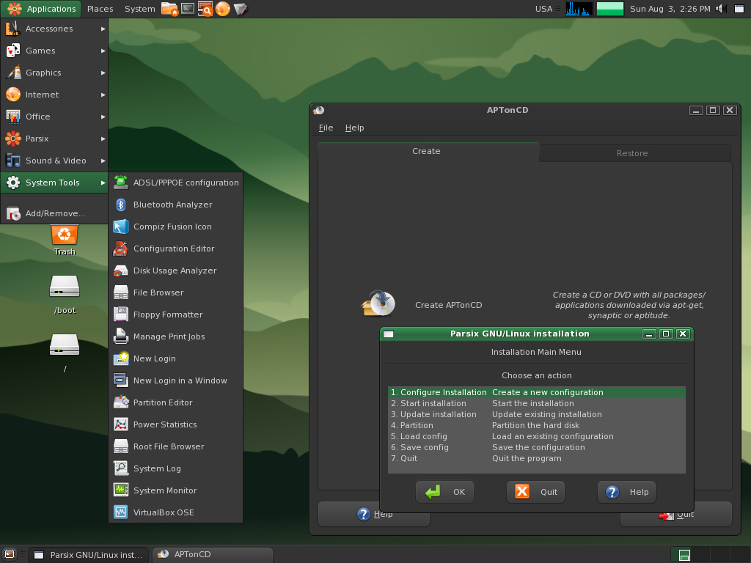Open Add/Remove... from the Applications menu
Viewport: 751px width, 563px height.
(54, 213)
